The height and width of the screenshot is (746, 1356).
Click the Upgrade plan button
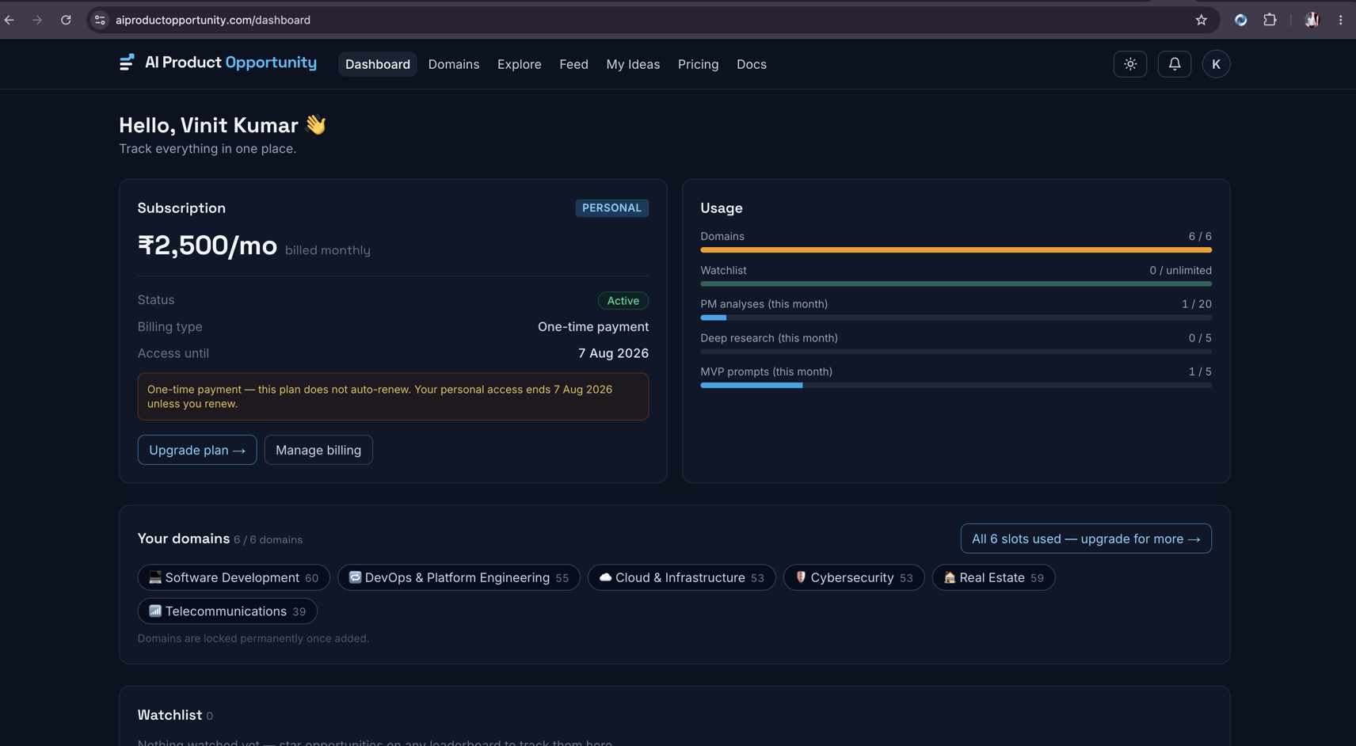click(197, 450)
